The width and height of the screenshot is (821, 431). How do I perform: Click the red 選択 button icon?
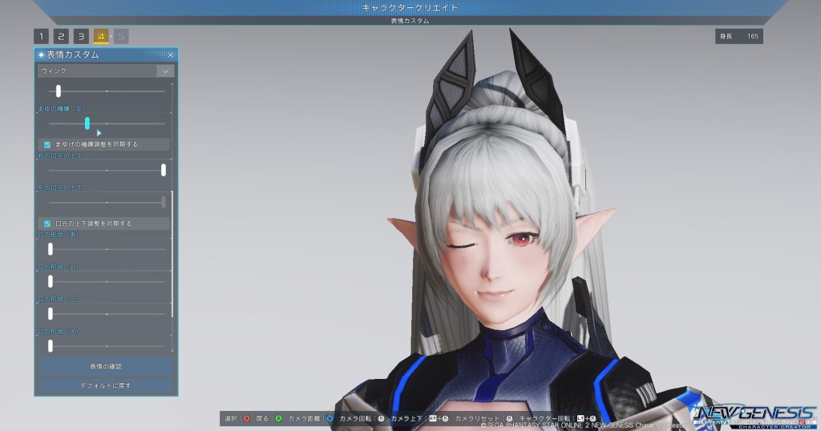246,418
